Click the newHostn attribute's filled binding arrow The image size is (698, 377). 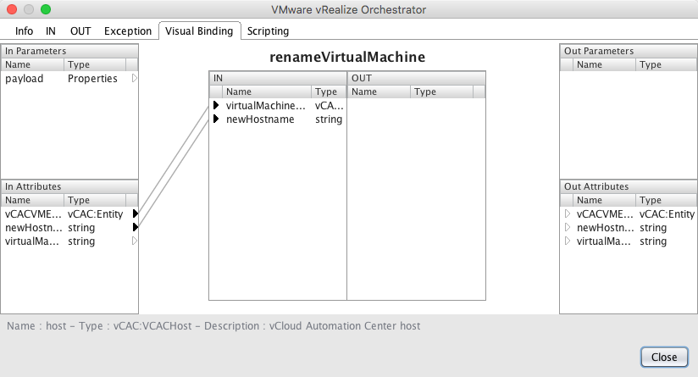coord(135,228)
